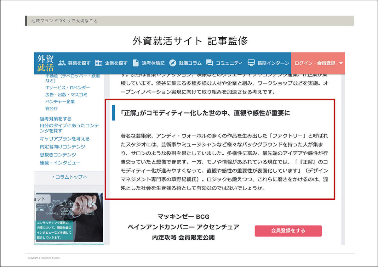Screen dimensions: 378x267
Task: Click the 会員登録をする button
Action: point(288,231)
